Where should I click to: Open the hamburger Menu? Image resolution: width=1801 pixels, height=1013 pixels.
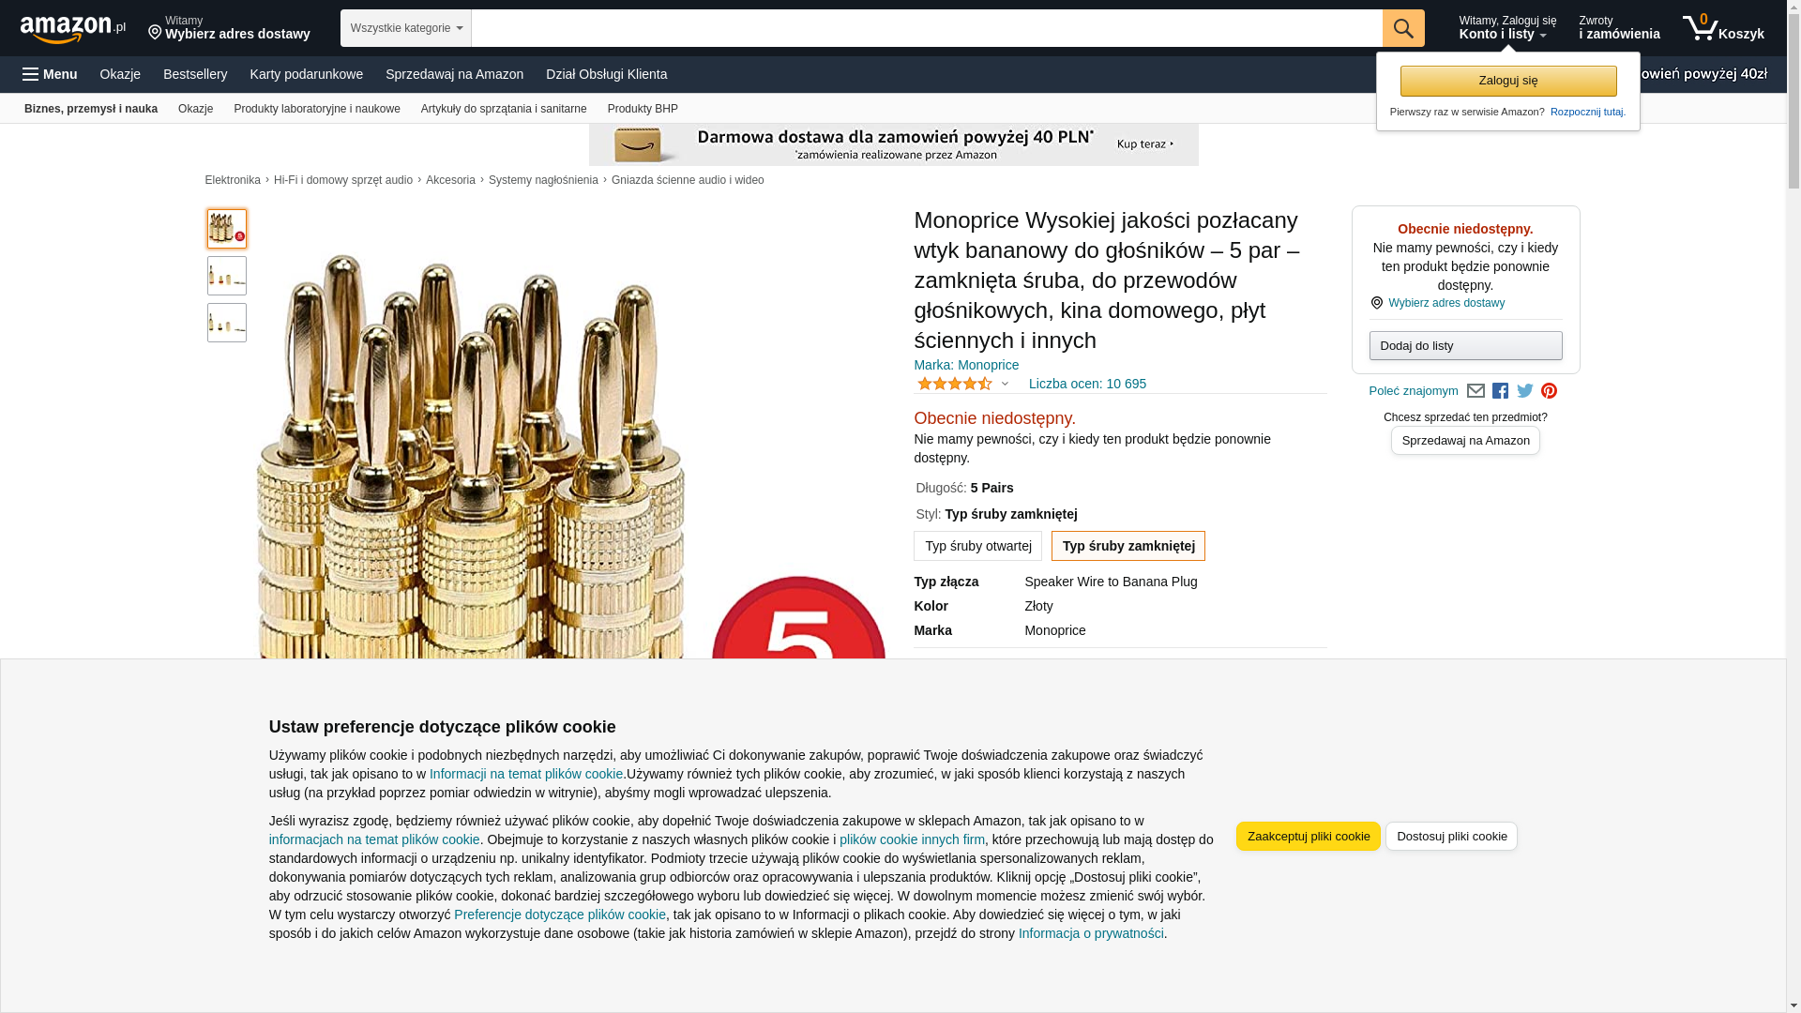[50, 74]
